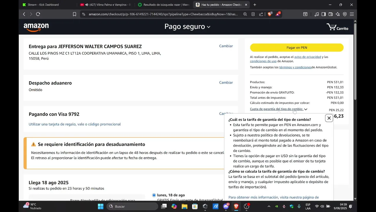Click Cambiar for Despacho aduanero
Image resolution: width=376 pixels, height=212 pixels.
coord(226,82)
